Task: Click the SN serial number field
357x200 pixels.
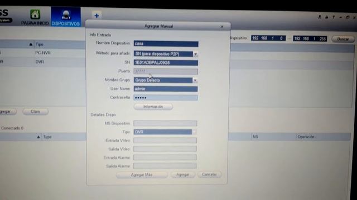Action: coord(166,63)
